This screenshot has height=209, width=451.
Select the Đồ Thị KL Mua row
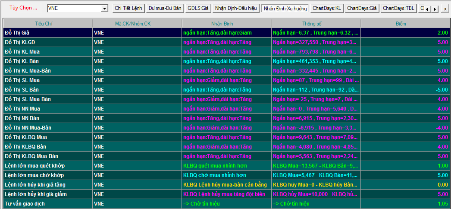click(x=226, y=52)
